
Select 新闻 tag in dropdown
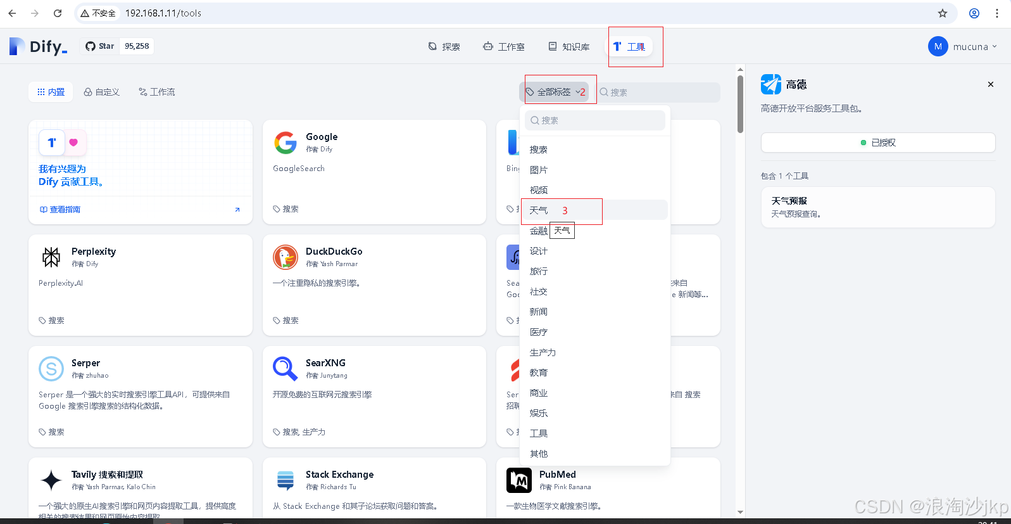(x=595, y=312)
